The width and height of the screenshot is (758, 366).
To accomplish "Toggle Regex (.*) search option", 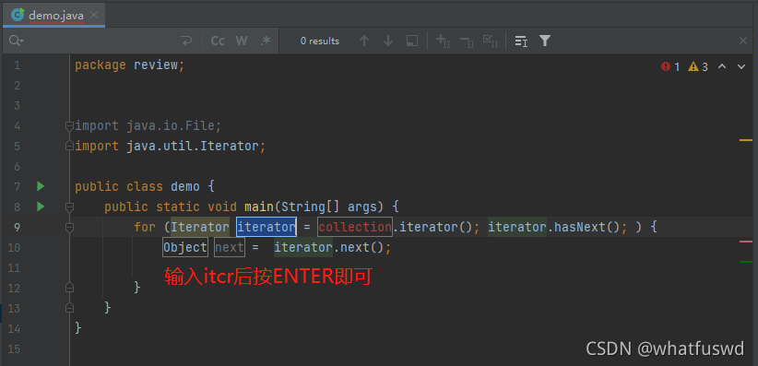I will click(x=266, y=41).
